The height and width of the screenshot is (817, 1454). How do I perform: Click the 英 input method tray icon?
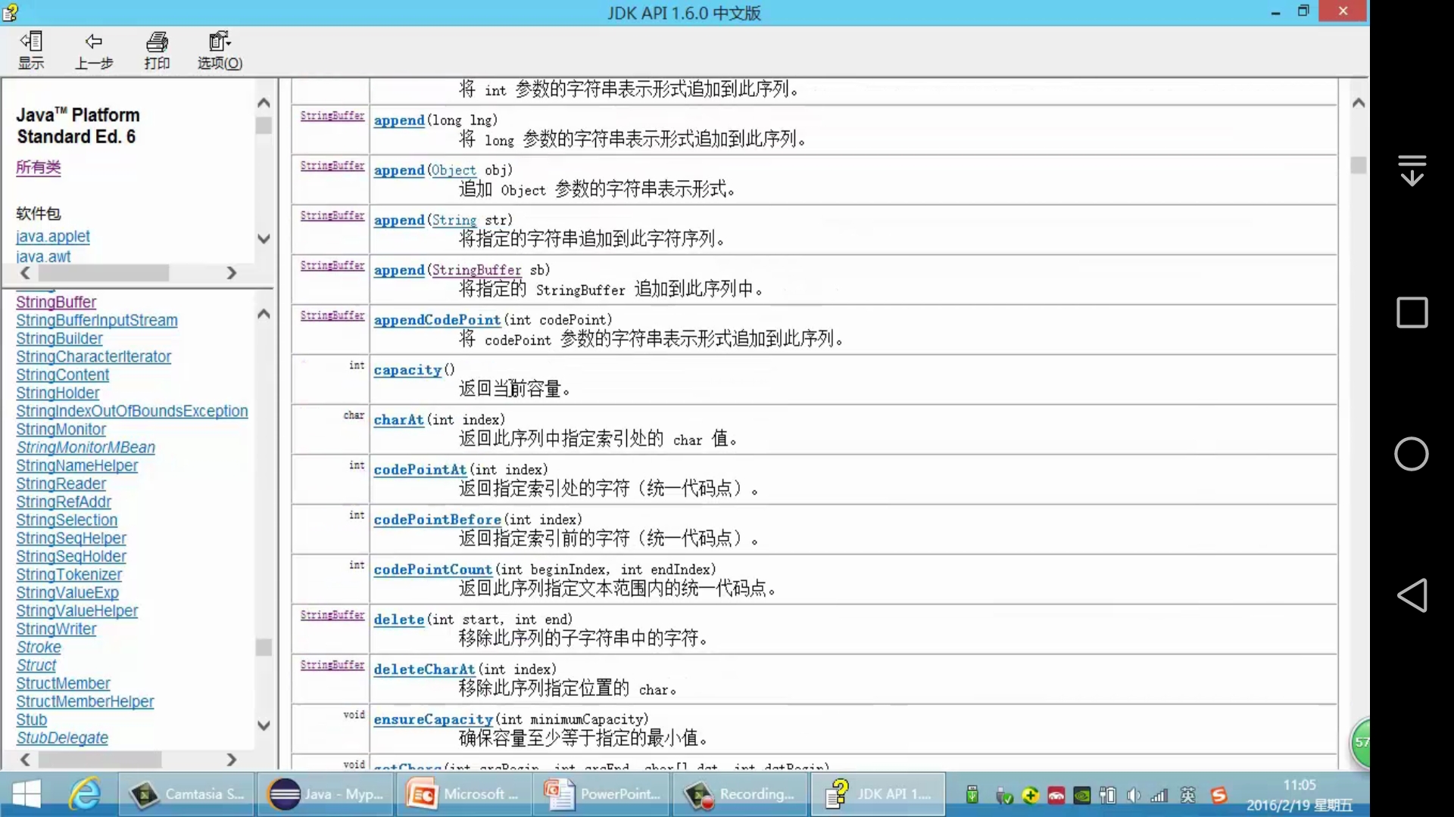coord(1187,795)
